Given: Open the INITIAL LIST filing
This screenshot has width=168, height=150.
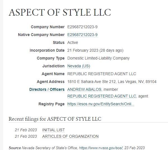Looking at the screenshot, I should click(53, 130).
